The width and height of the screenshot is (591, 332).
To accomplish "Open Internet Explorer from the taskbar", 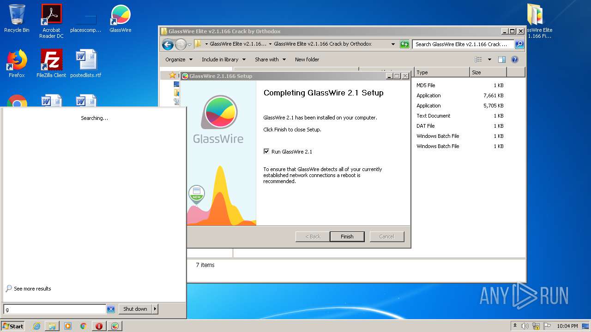I will 37,326.
